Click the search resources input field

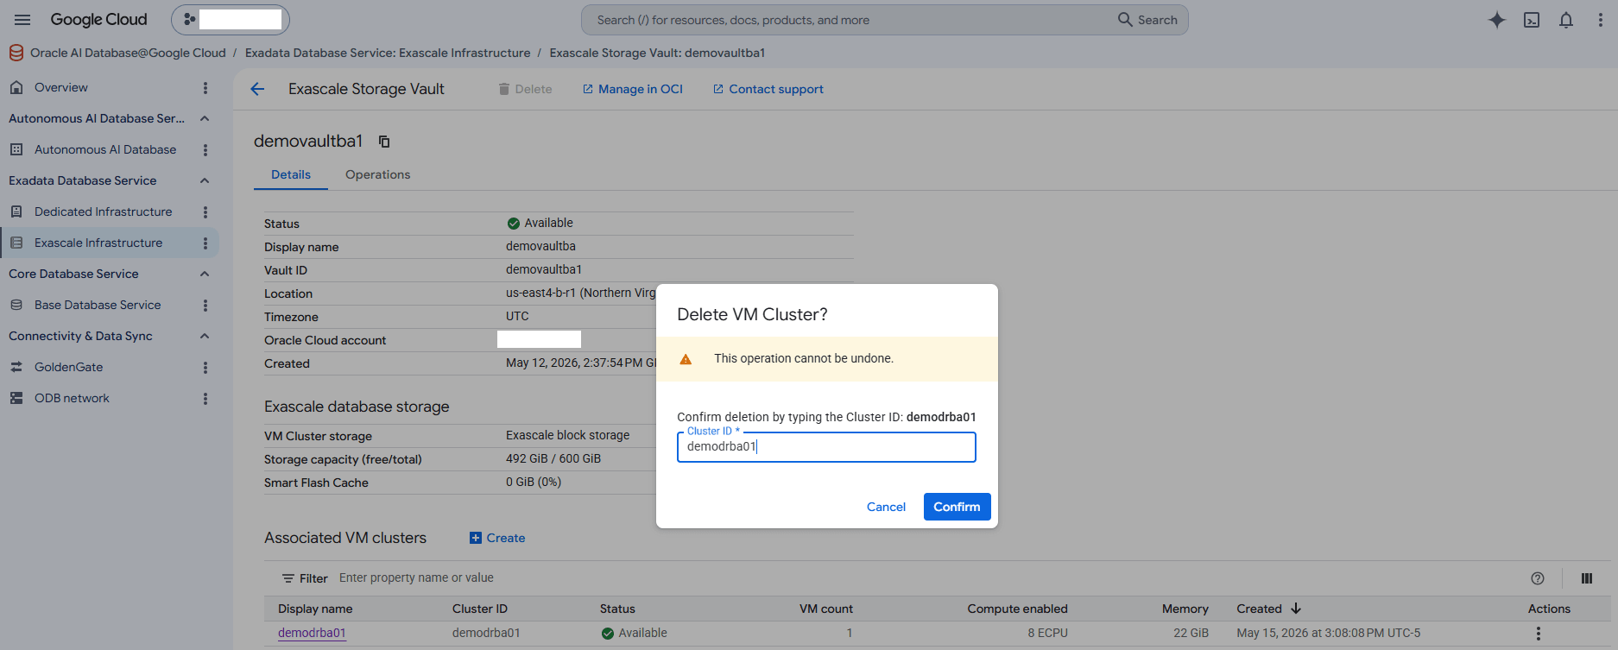(x=846, y=20)
